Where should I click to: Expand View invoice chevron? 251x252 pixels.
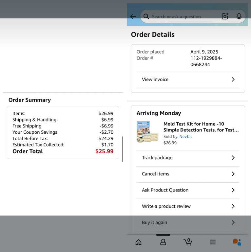click(x=233, y=80)
